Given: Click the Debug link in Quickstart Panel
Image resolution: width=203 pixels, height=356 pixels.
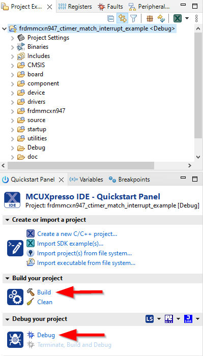Looking at the screenshot, I should [46, 335].
